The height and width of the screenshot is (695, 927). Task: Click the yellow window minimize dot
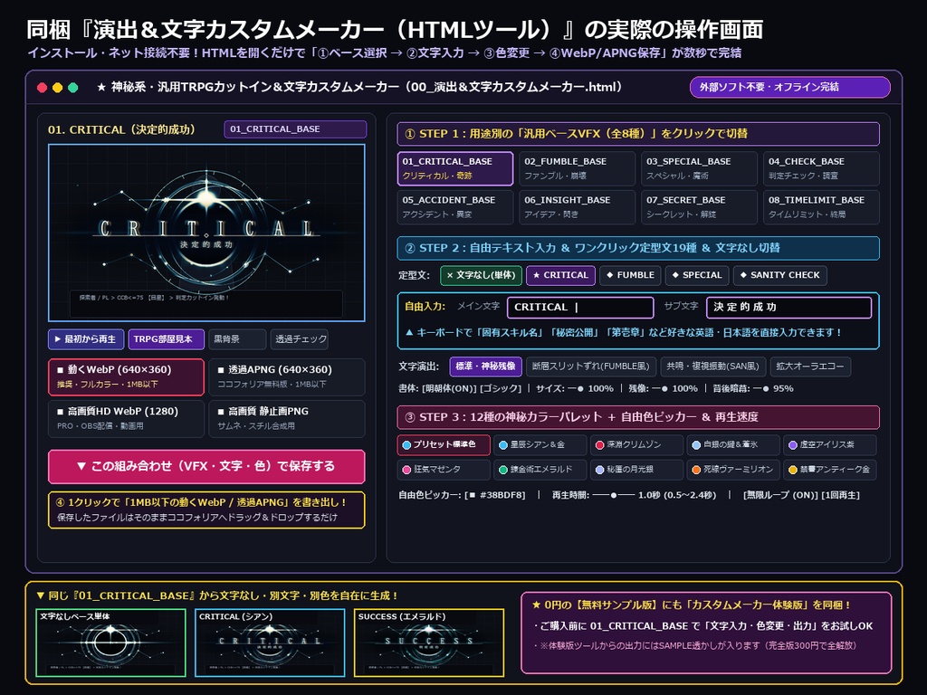[57, 88]
